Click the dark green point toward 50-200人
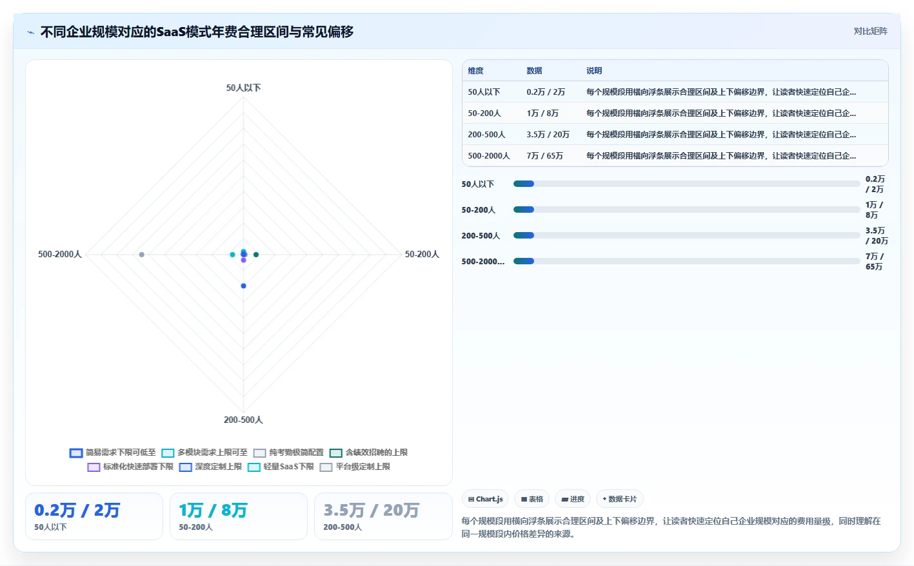Viewport: 914px width, 566px height. click(x=256, y=255)
